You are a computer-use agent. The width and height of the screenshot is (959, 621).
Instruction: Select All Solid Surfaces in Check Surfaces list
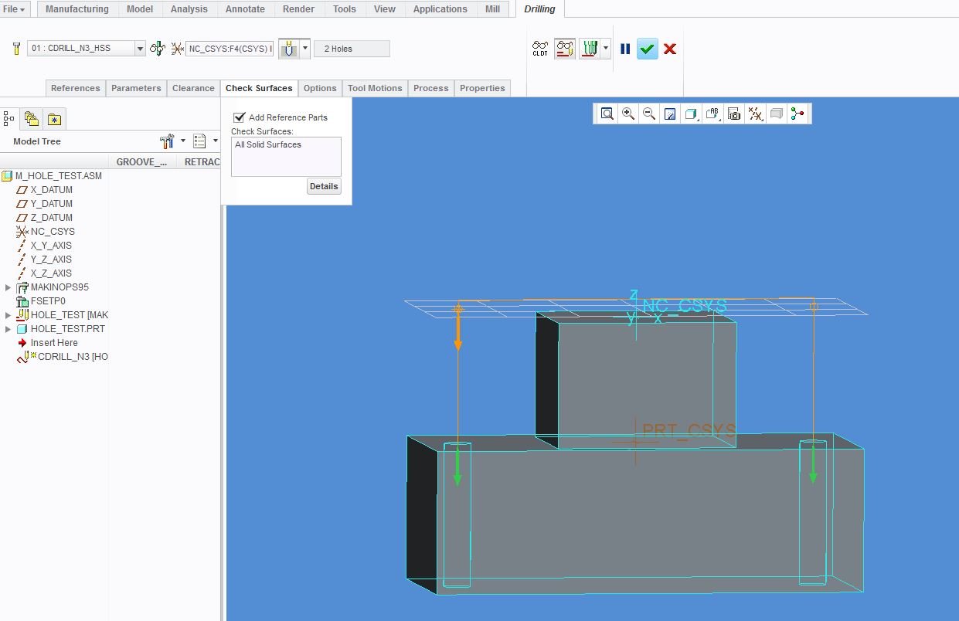pos(268,145)
